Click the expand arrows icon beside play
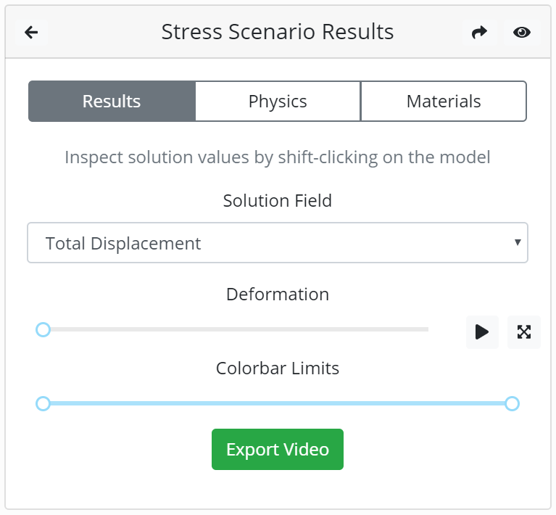Screen dimensions: 556x515 click(x=523, y=332)
